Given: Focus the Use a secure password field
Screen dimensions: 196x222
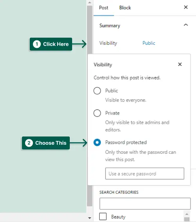Looking at the screenshot, I should pyautogui.click(x=145, y=174).
